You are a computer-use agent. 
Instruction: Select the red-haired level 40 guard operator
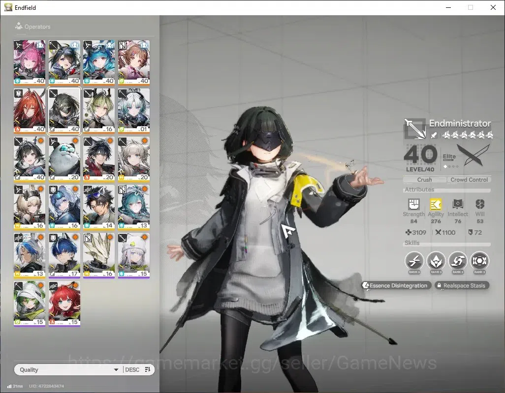click(x=30, y=111)
